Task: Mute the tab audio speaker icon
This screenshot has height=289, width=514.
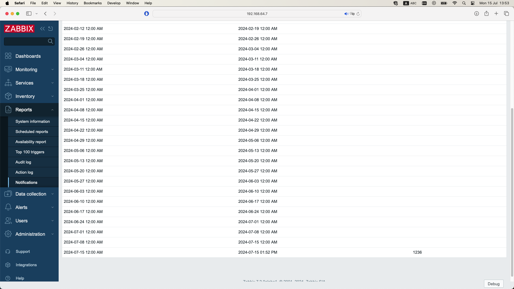Action: click(346, 14)
